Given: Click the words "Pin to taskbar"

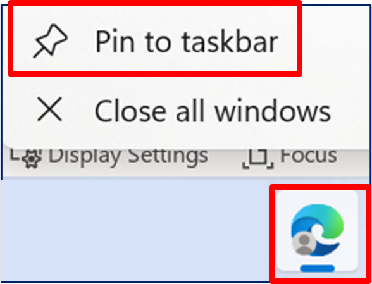Looking at the screenshot, I should pos(187,42).
